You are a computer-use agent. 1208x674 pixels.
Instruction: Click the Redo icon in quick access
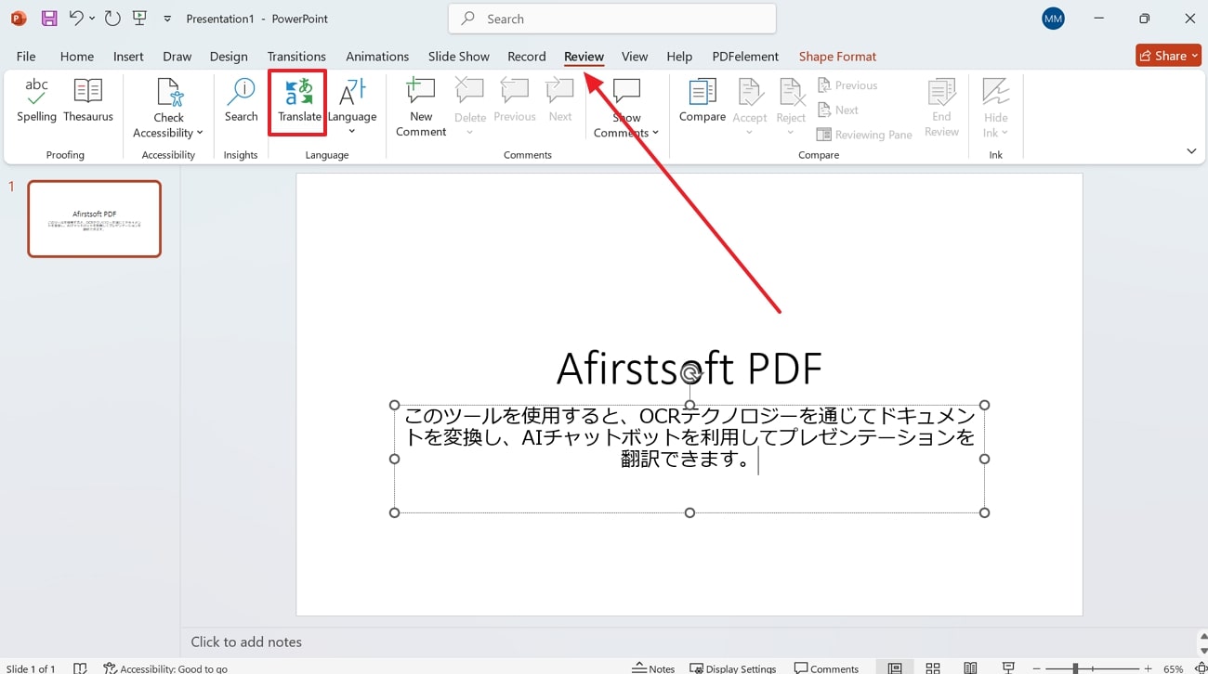pos(112,19)
